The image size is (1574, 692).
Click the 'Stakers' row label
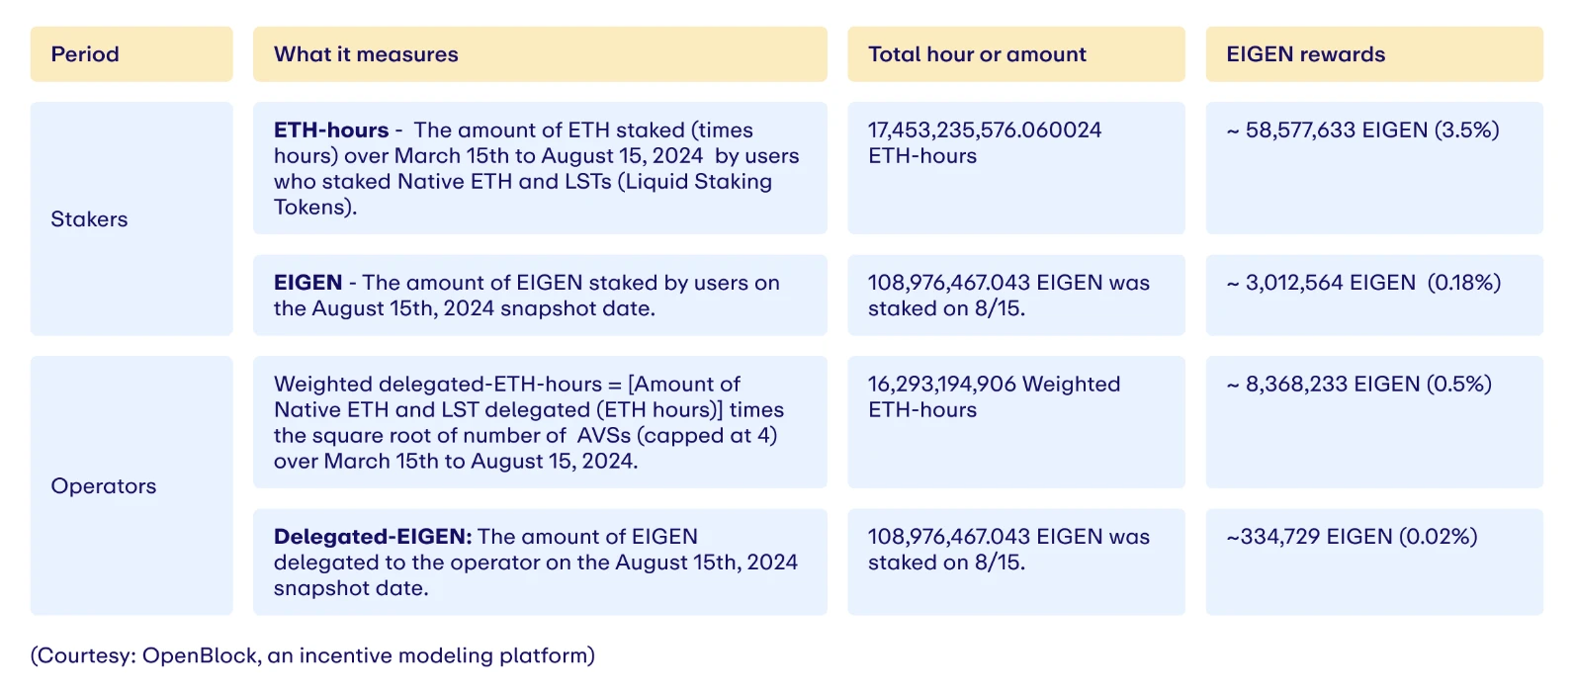point(89,219)
